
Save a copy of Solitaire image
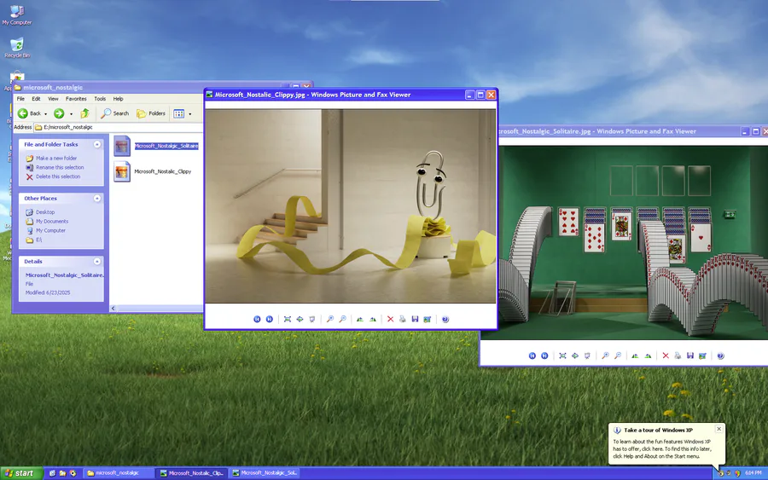coord(690,356)
